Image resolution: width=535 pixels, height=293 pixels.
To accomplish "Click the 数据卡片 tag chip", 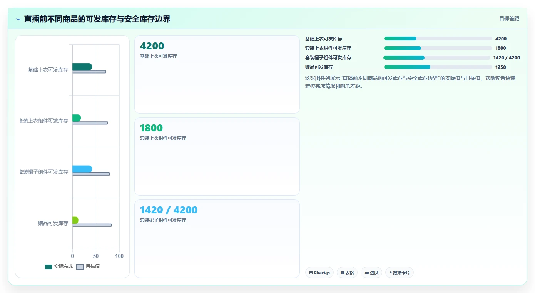I will point(400,273).
